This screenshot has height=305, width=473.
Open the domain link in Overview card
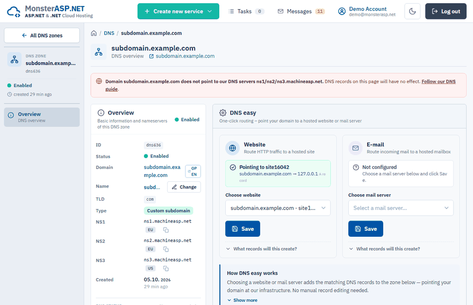pos(162,171)
